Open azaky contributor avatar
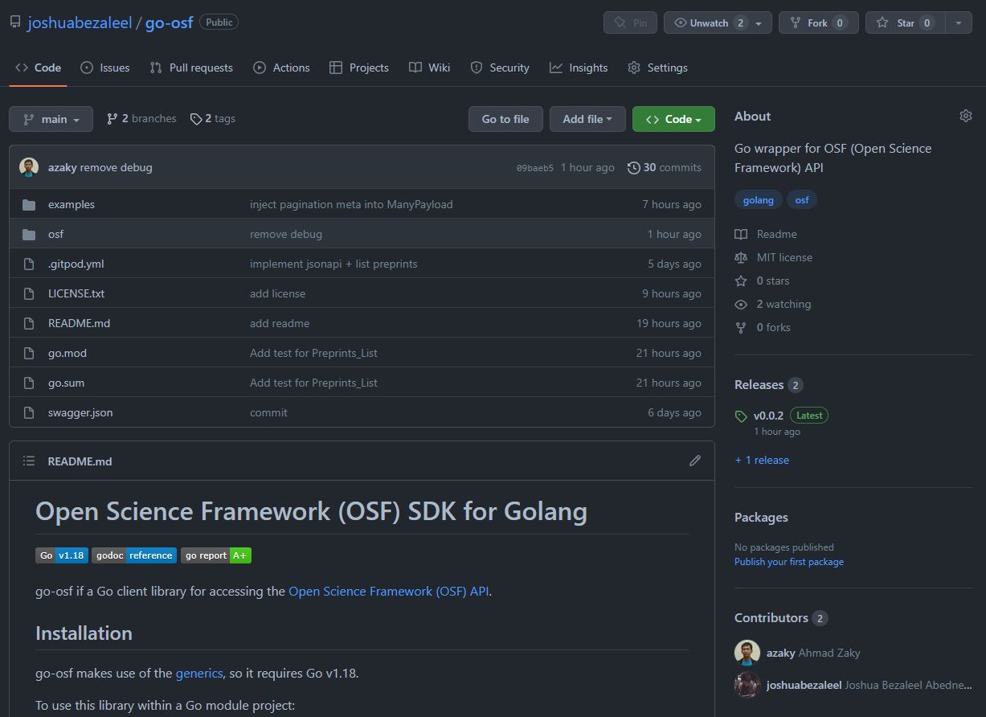Screen dimensions: 986x717 click(747, 653)
